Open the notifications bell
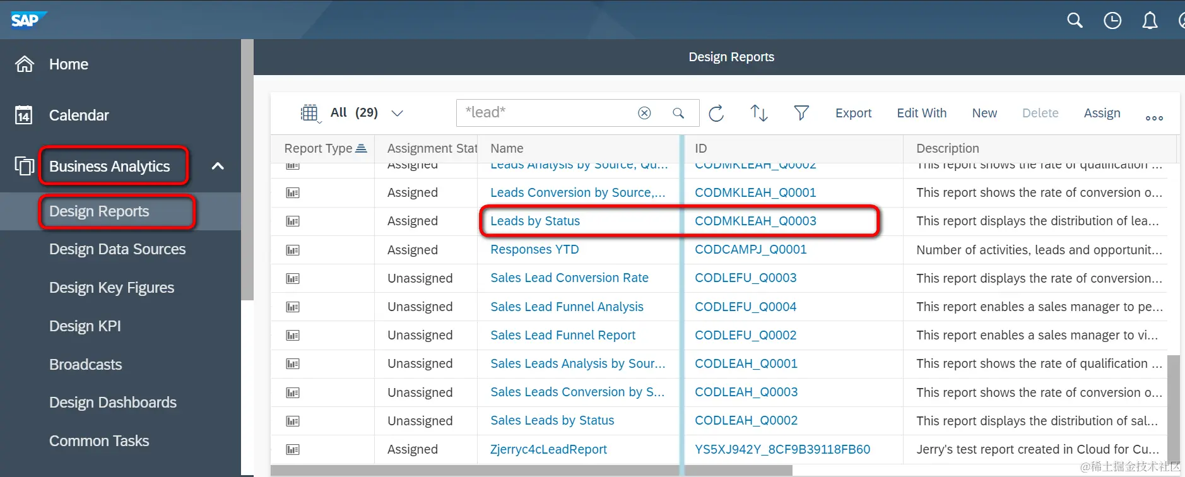 point(1150,20)
